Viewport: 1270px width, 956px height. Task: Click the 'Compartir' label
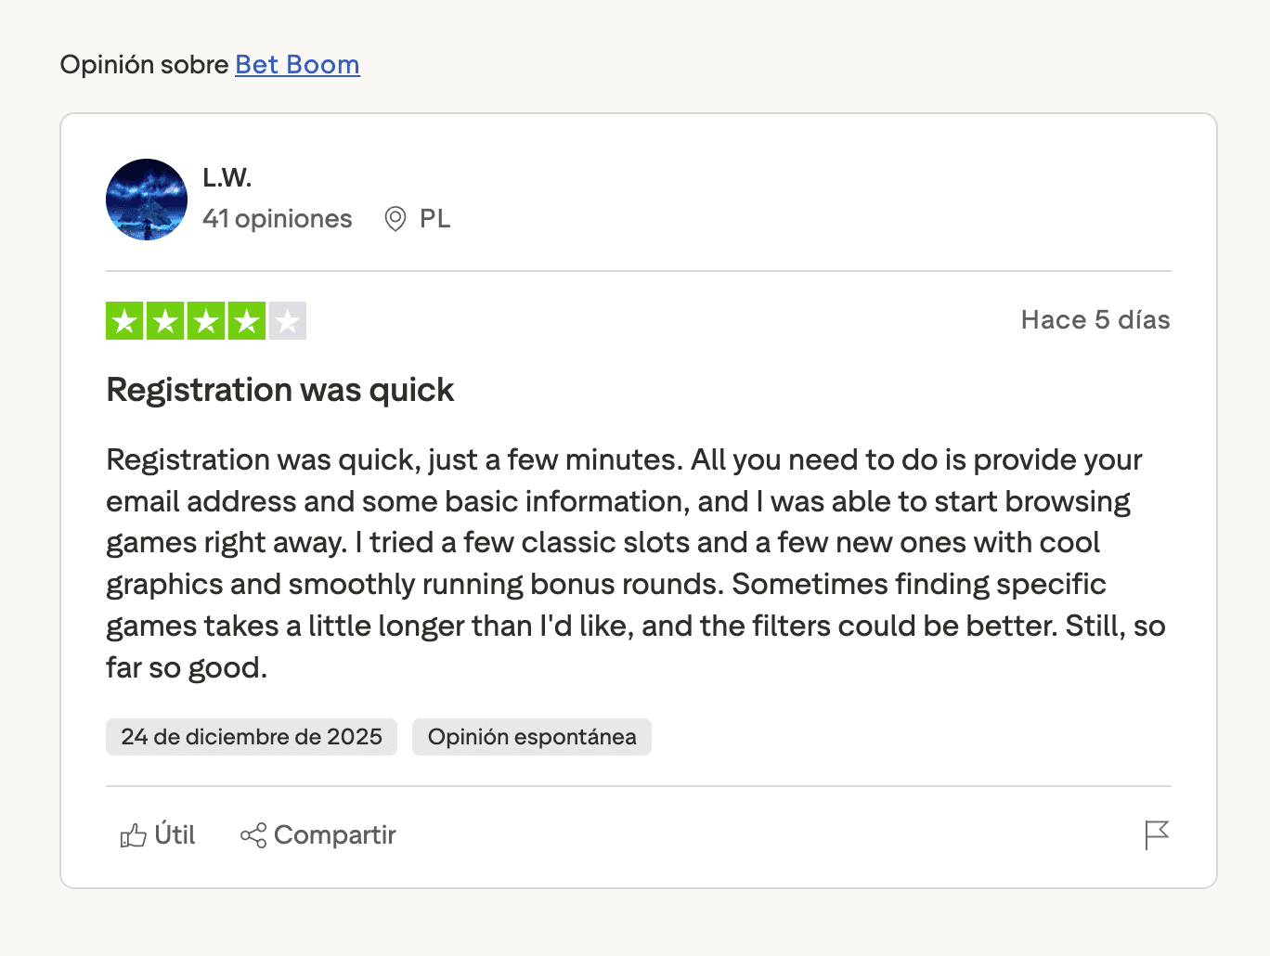click(335, 835)
